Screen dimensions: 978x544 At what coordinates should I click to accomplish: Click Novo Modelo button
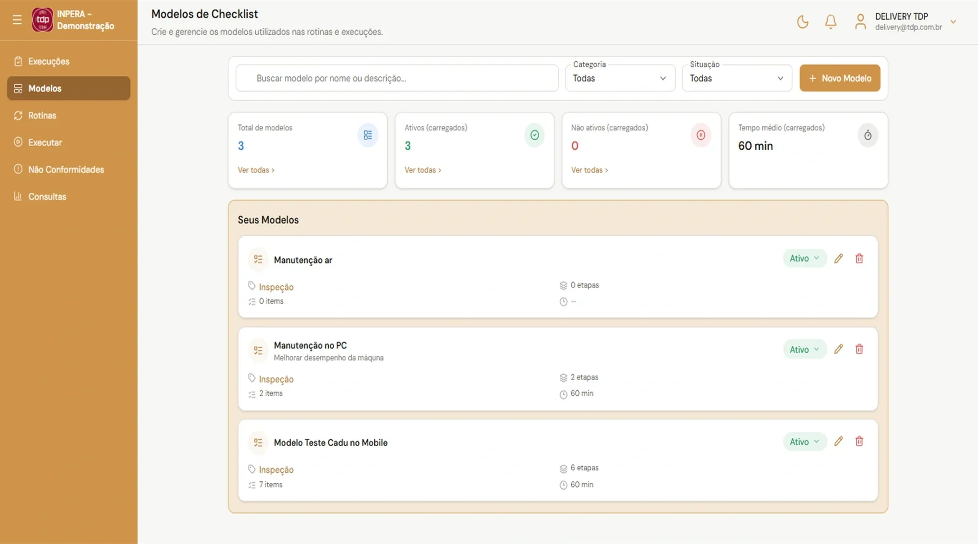[x=840, y=78]
